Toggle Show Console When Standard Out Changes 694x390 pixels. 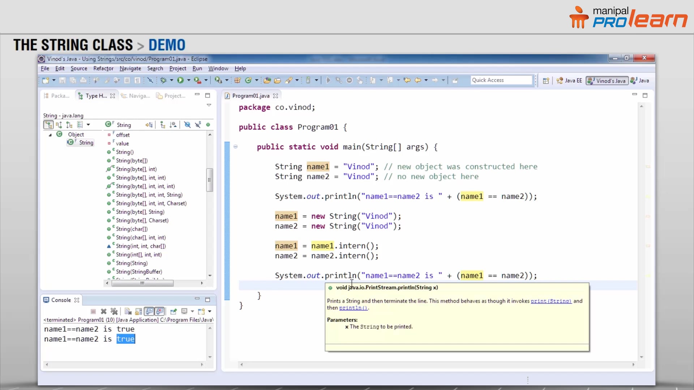149,311
